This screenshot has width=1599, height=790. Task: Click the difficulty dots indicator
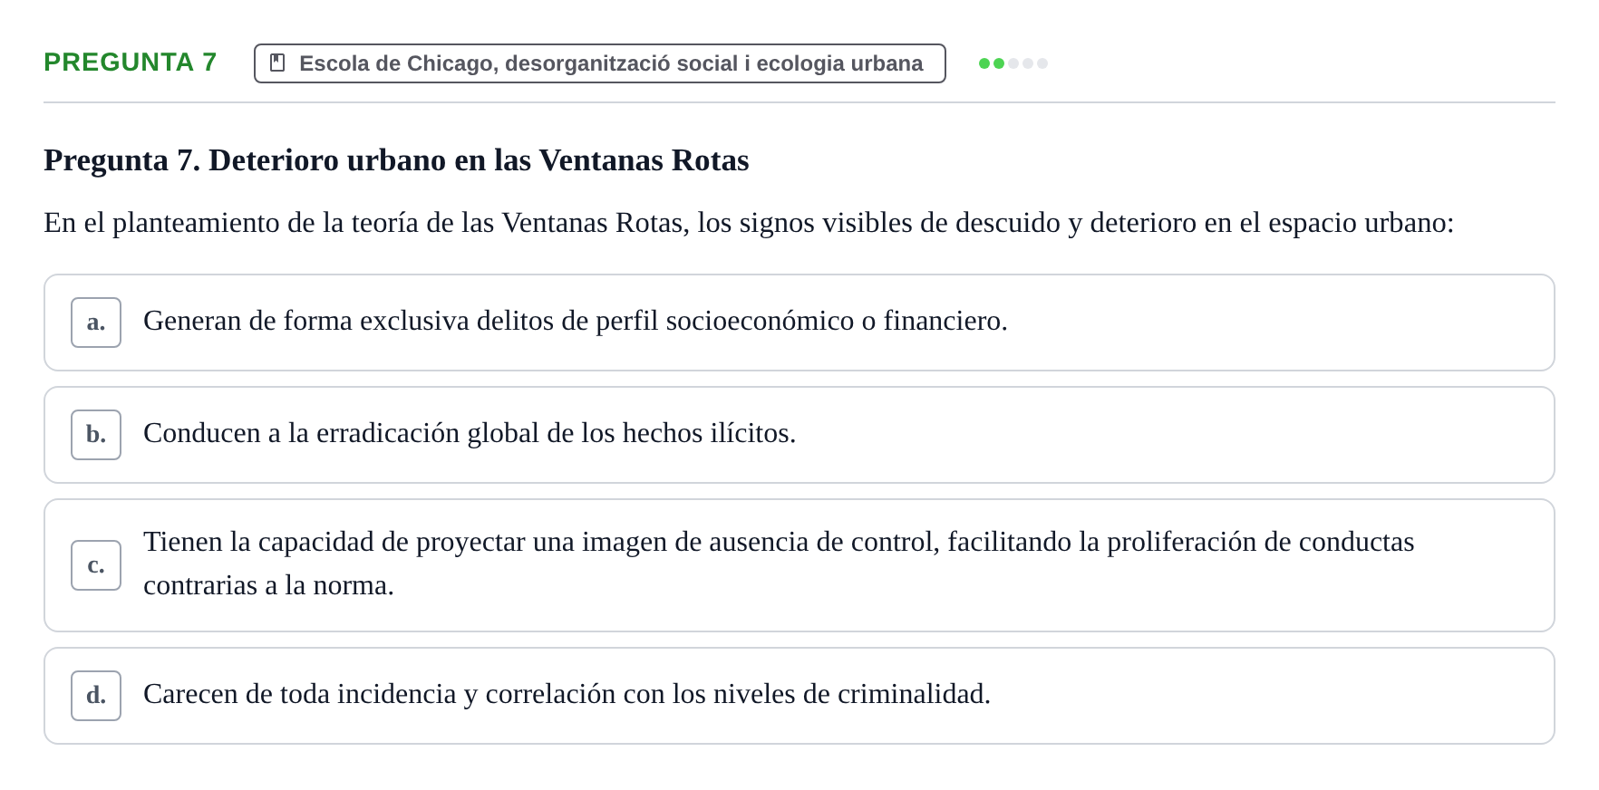click(1013, 63)
